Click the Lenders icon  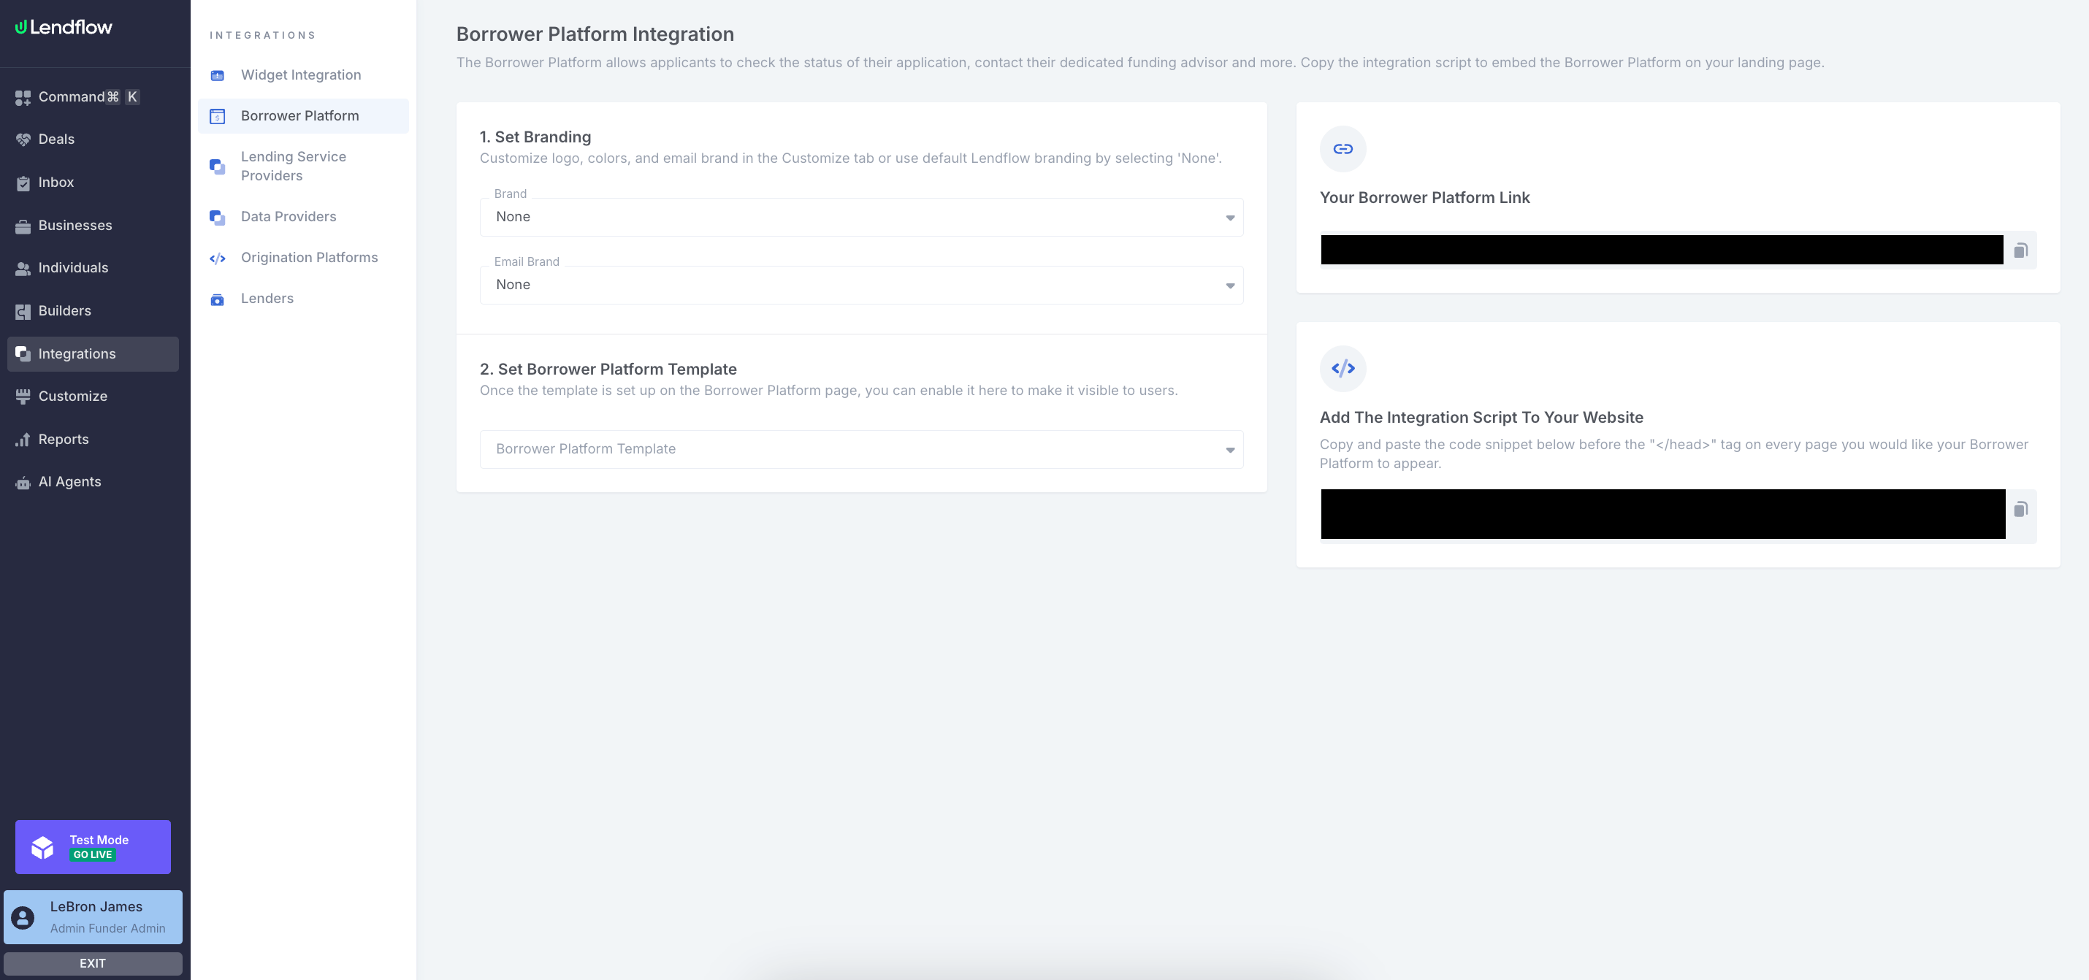click(218, 299)
